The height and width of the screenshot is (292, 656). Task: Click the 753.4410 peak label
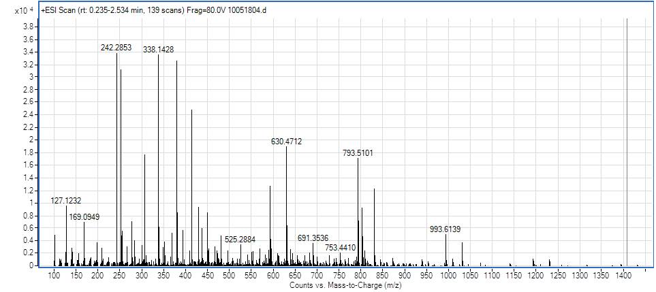coord(340,247)
